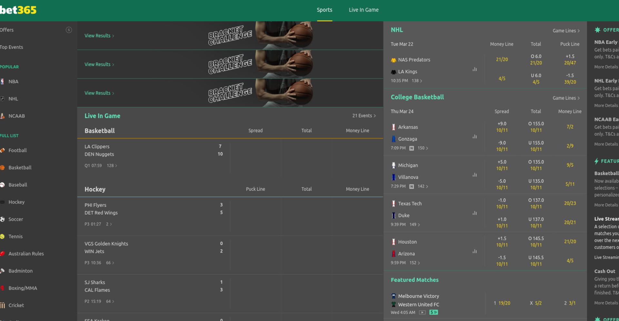Open the Offers coin icon in sidebar
Image resolution: width=619 pixels, height=321 pixels.
pos(69,30)
